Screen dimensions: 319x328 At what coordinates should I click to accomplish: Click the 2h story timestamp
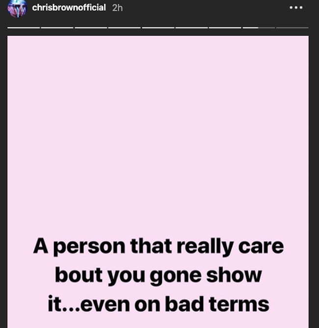coord(117,8)
